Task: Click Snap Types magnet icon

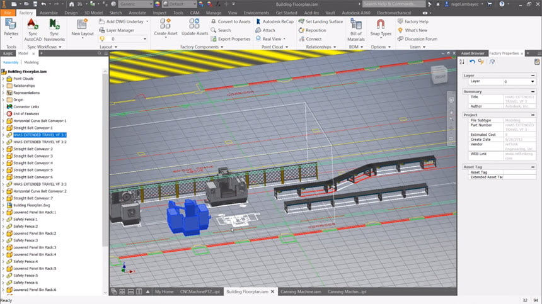Action: (381, 24)
